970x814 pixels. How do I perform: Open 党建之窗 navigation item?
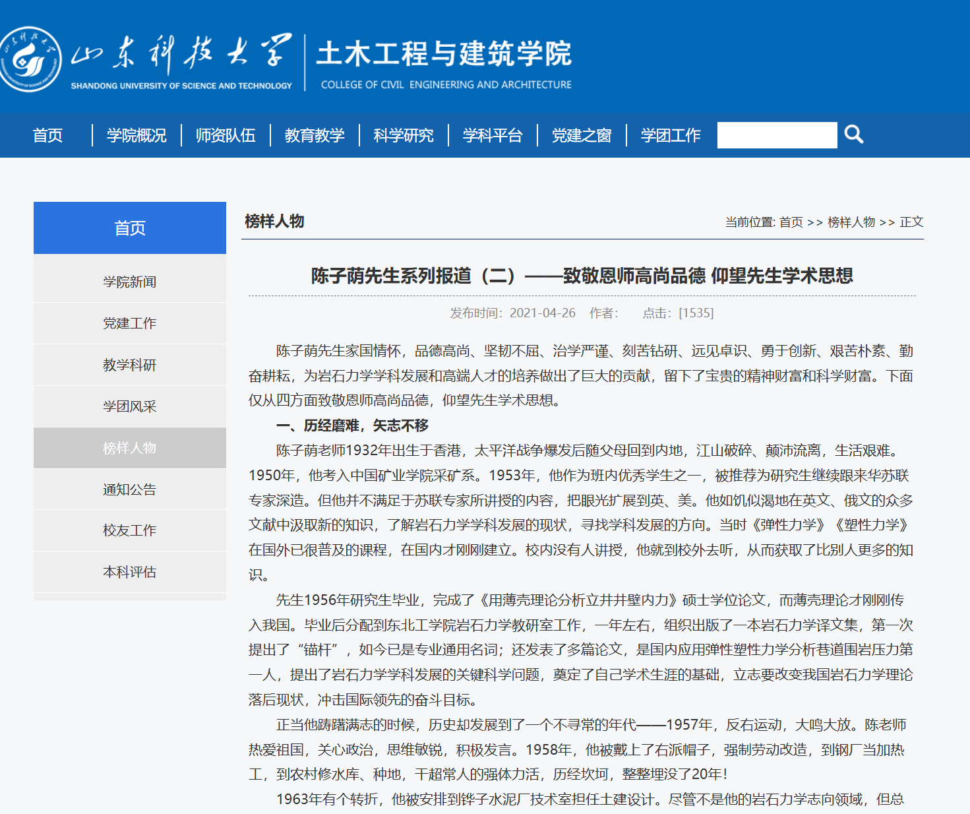point(582,136)
